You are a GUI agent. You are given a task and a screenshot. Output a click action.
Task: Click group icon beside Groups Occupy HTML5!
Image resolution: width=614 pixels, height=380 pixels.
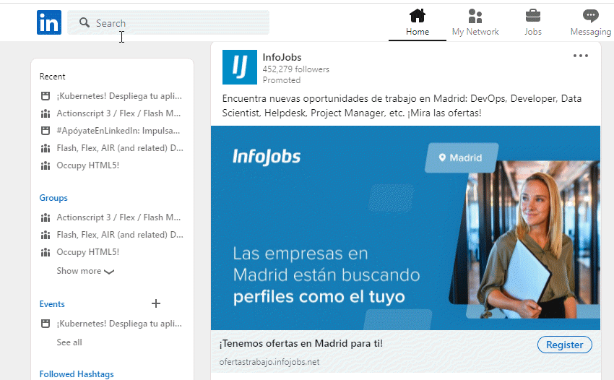(x=46, y=252)
